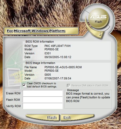Image resolution: width=121 pixels, height=129 pixels.
Task: Click the BIOS ROM Information heading
Action: point(40,42)
